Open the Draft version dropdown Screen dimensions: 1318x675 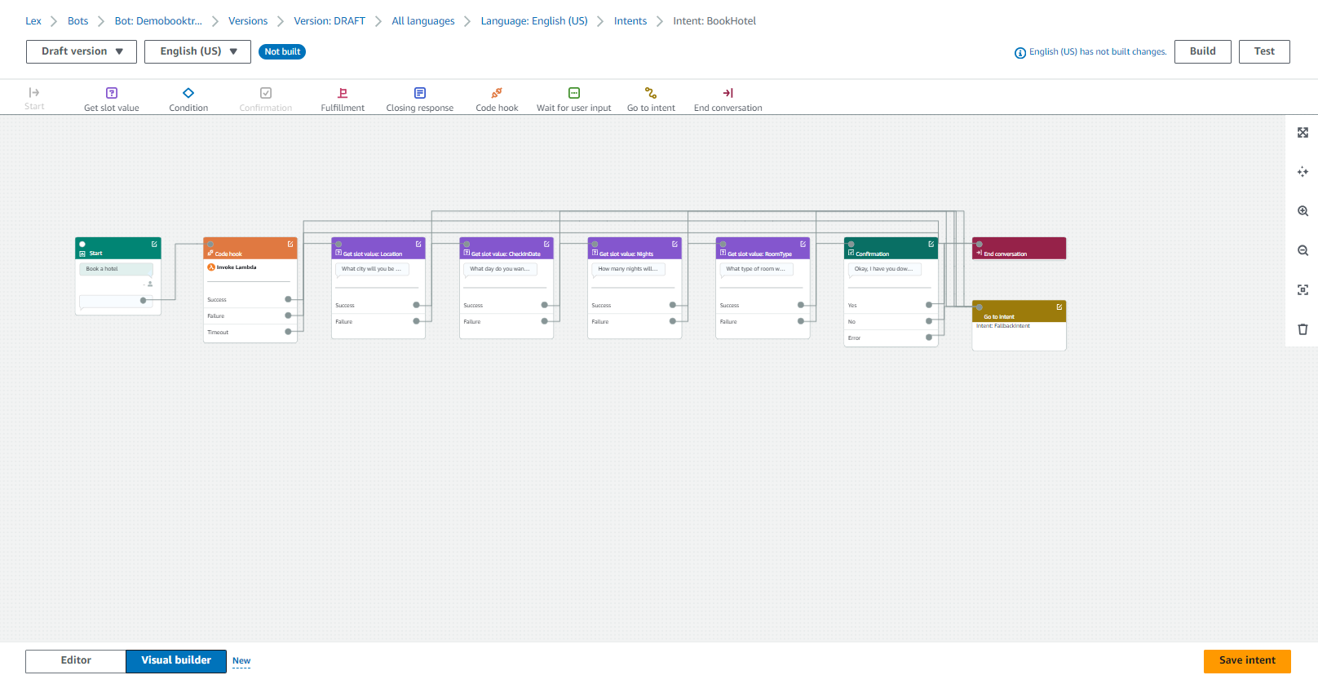pyautogui.click(x=82, y=51)
